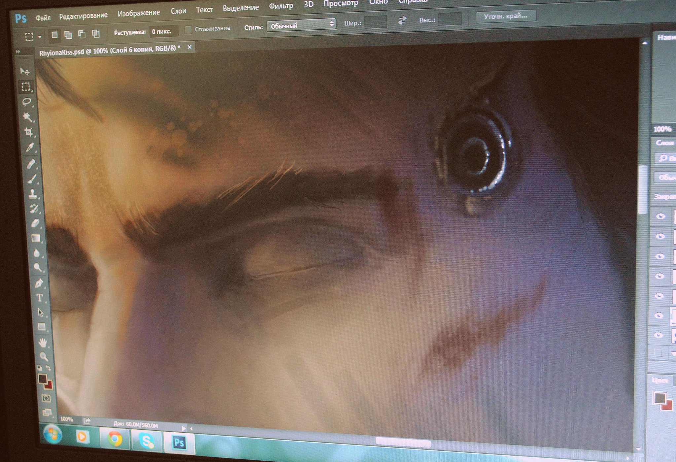
Task: Open the layer blend mode dropdown
Action: (x=665, y=178)
